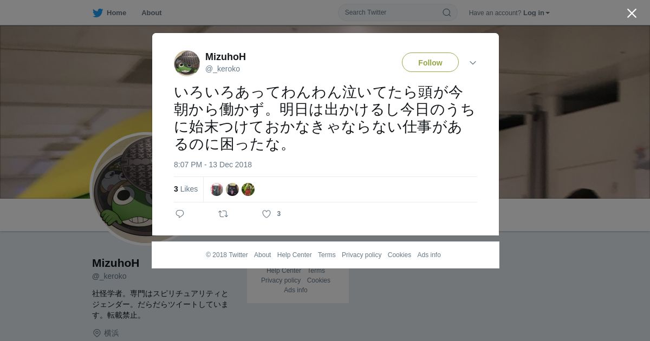This screenshot has height=341, width=650.
Task: Like the tweet with the heart icon
Action: pos(266,214)
